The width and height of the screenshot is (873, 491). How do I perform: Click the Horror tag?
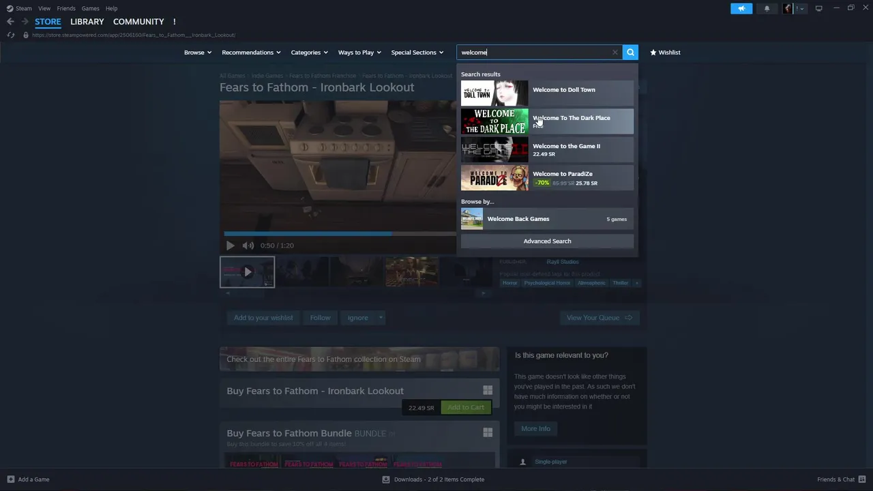tap(509, 283)
